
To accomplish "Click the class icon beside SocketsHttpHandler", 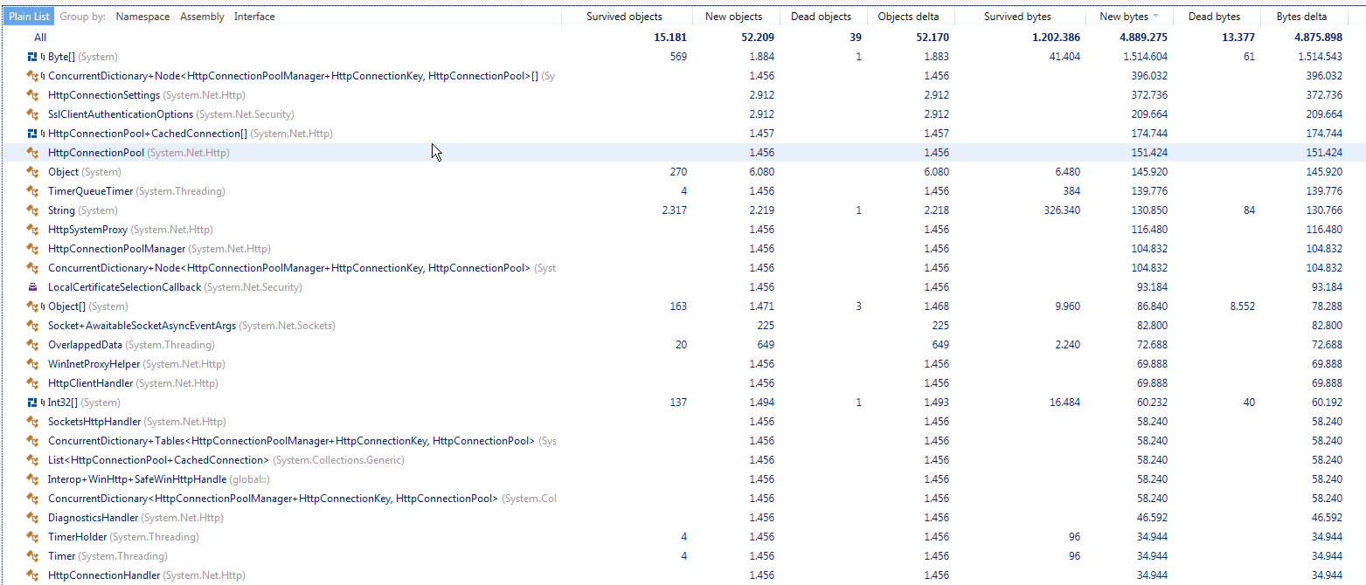I will [33, 421].
